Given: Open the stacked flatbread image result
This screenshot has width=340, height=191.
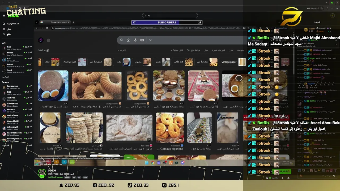Looking at the screenshot, I should [84, 128].
